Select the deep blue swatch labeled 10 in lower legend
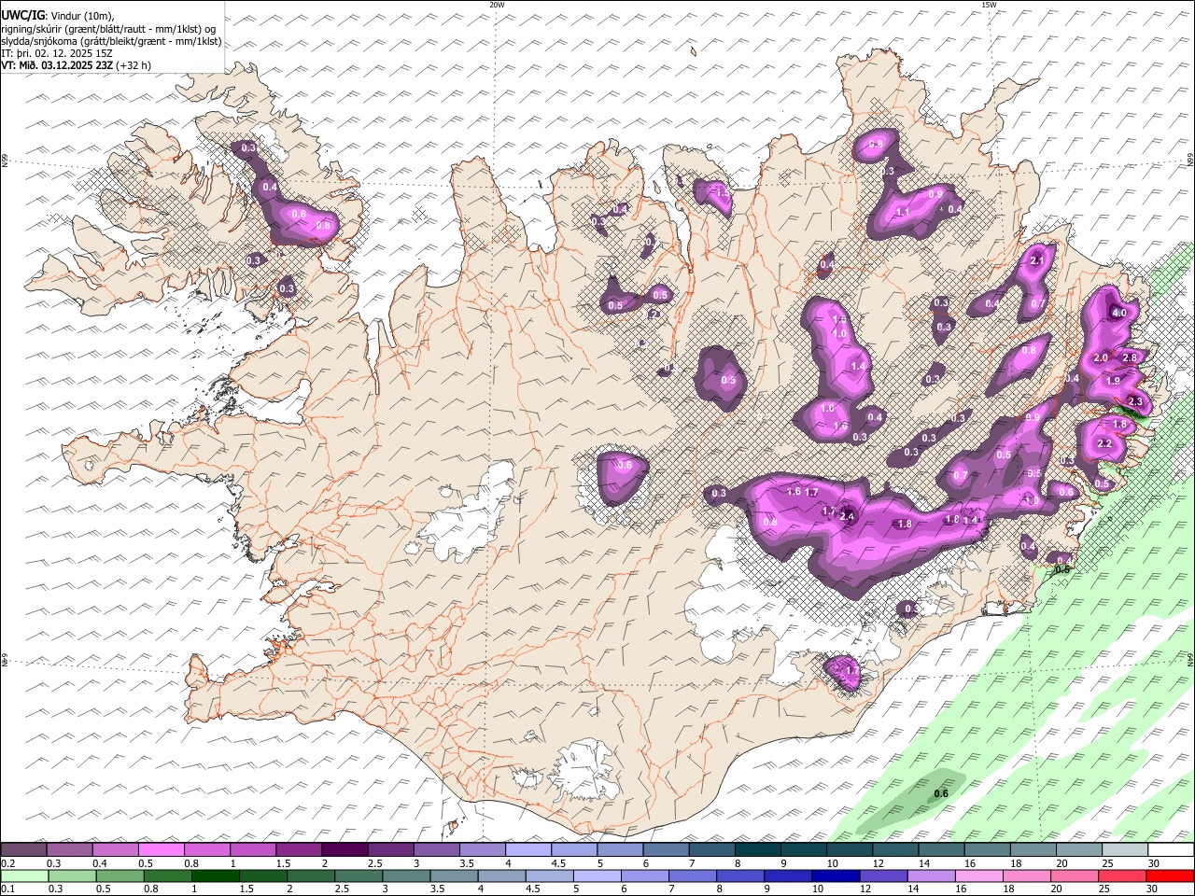 835,875
